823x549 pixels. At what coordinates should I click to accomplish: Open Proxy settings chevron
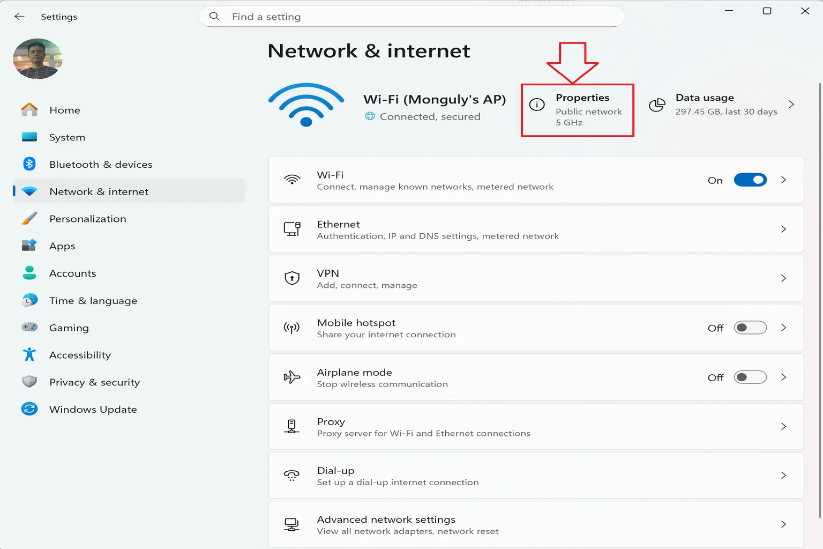point(783,426)
